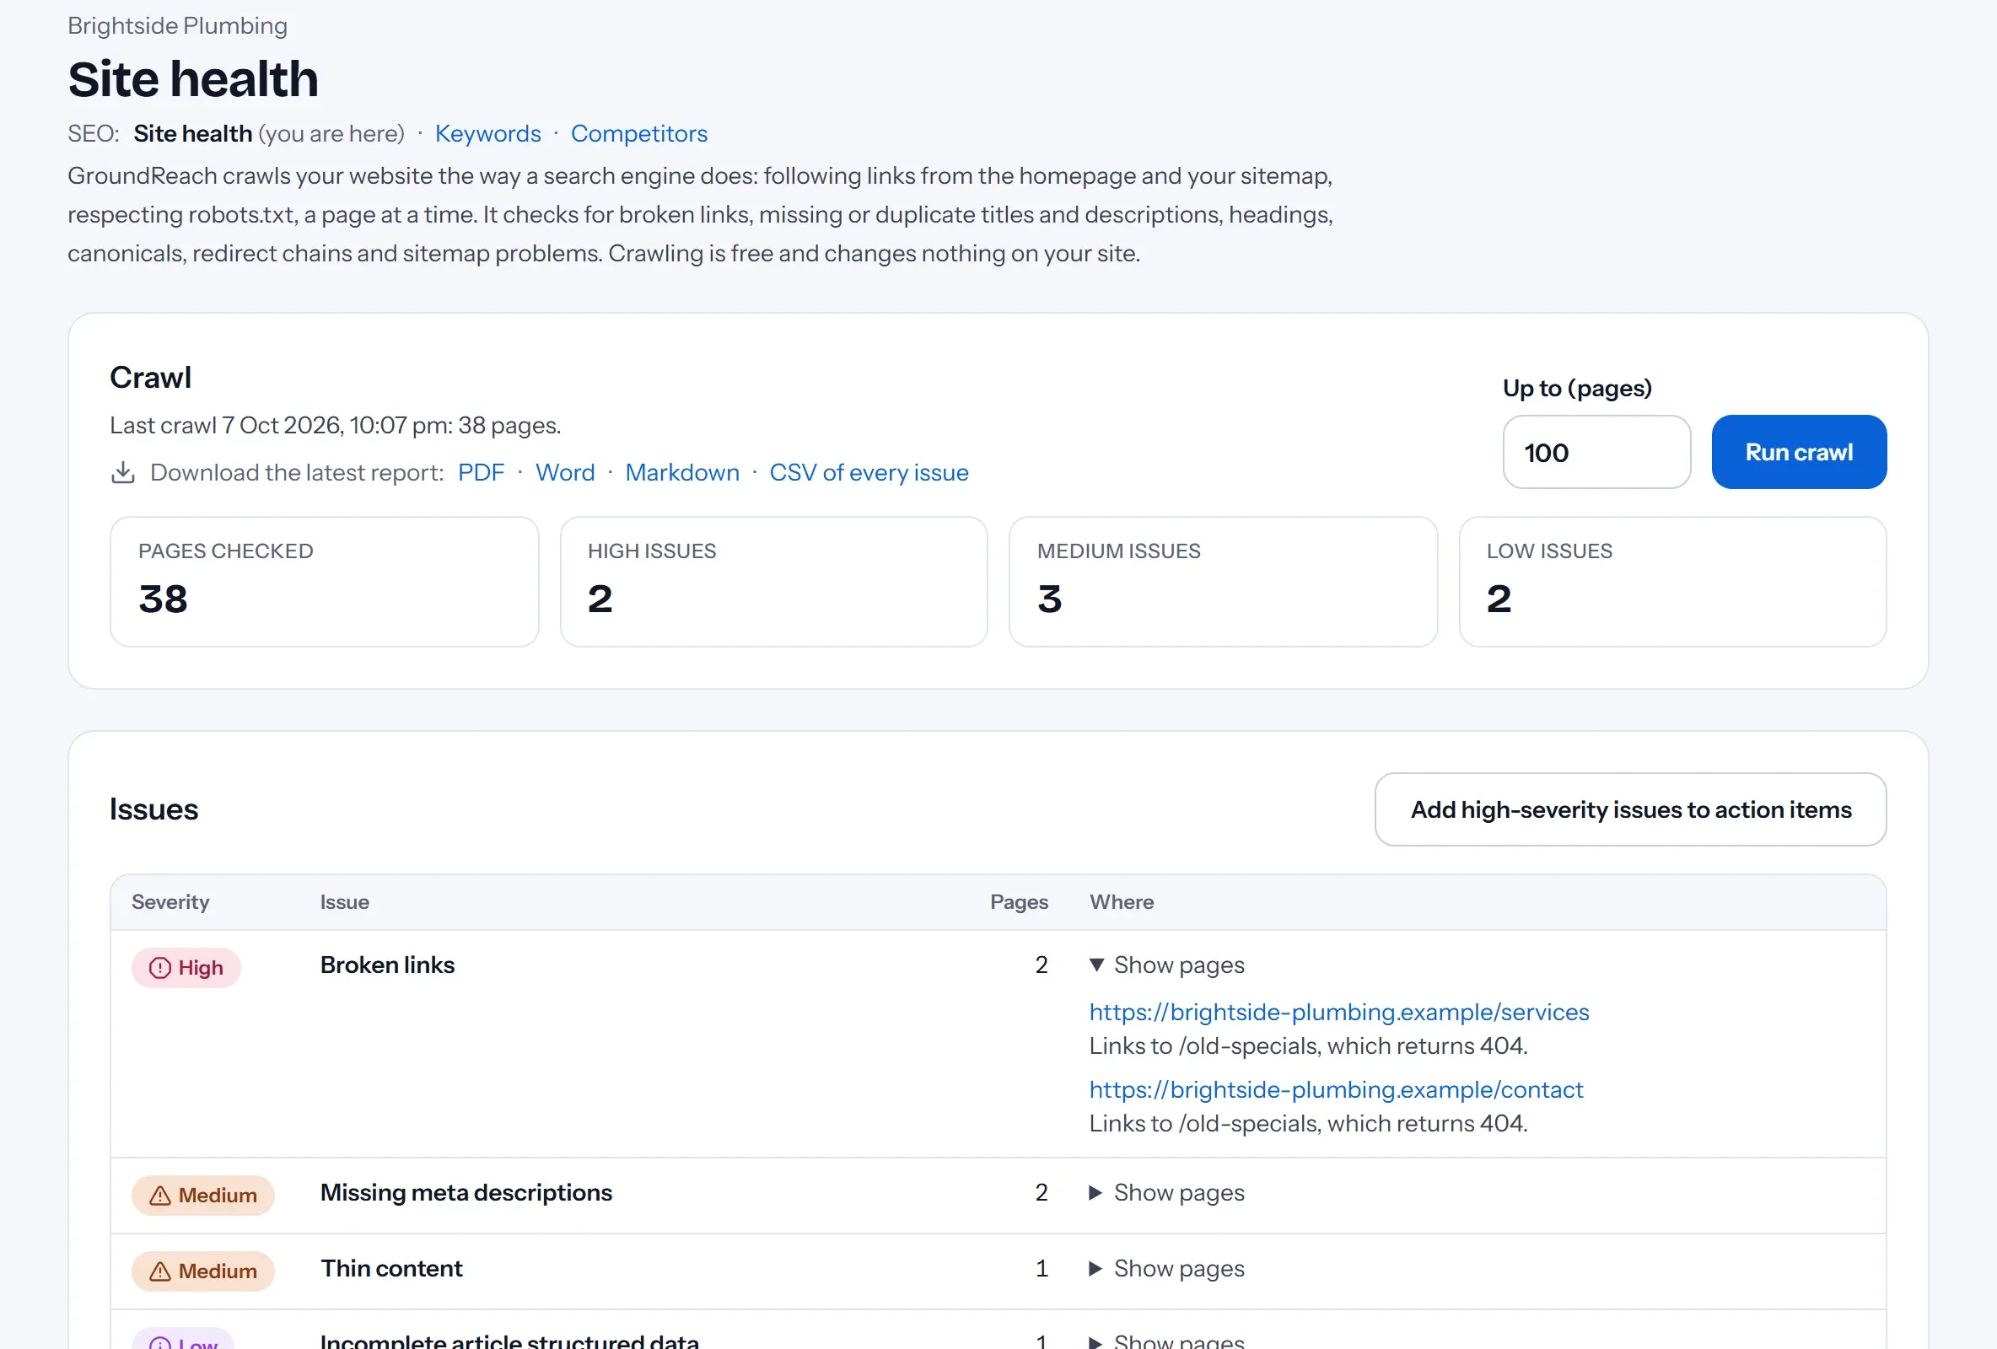Click the 'Last crawl 7 Oct 2026' text
The height and width of the screenshot is (1349, 1997).
coord(226,425)
